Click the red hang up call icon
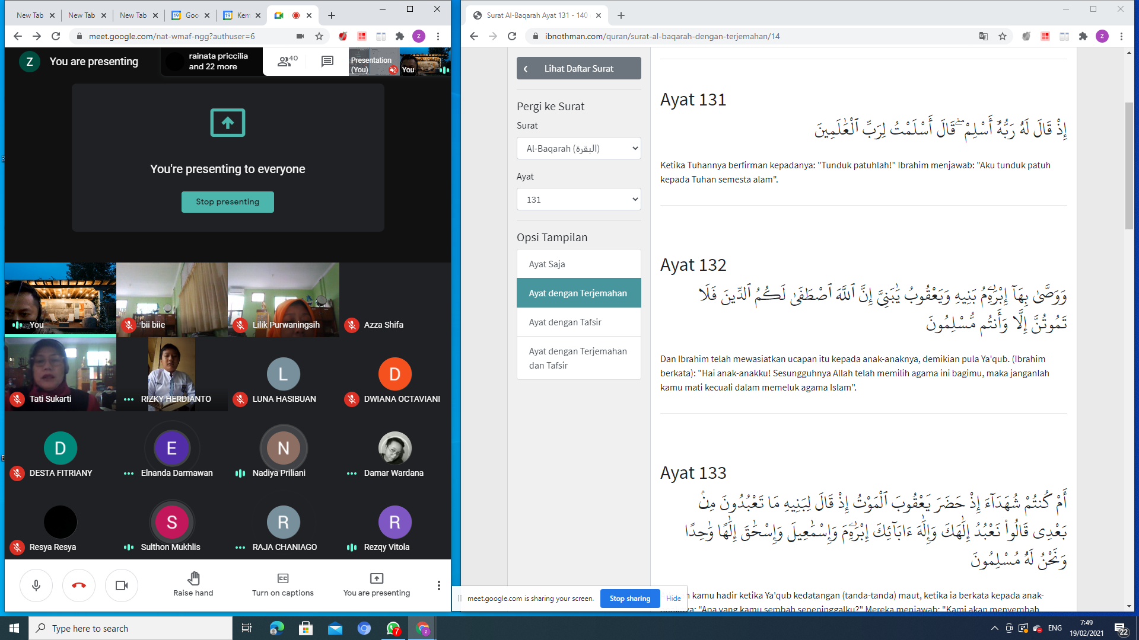The width and height of the screenshot is (1139, 640). 79,585
